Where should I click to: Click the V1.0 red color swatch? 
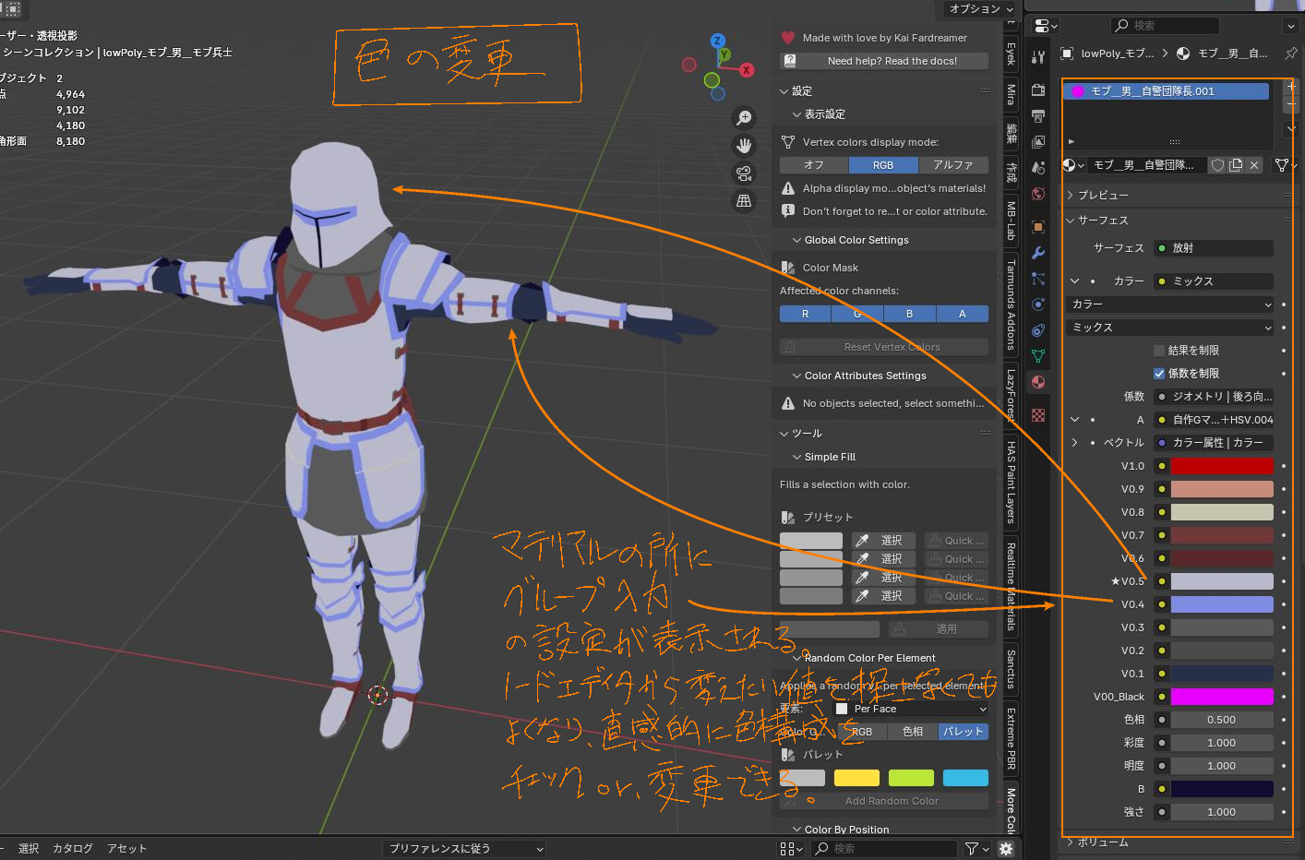point(1221,466)
